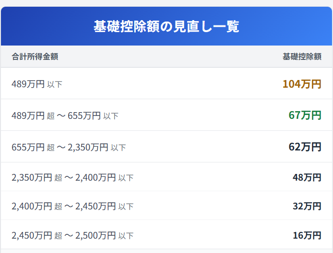
Task: Click the 以下 label after 2,350万円
Action: (x=119, y=148)
